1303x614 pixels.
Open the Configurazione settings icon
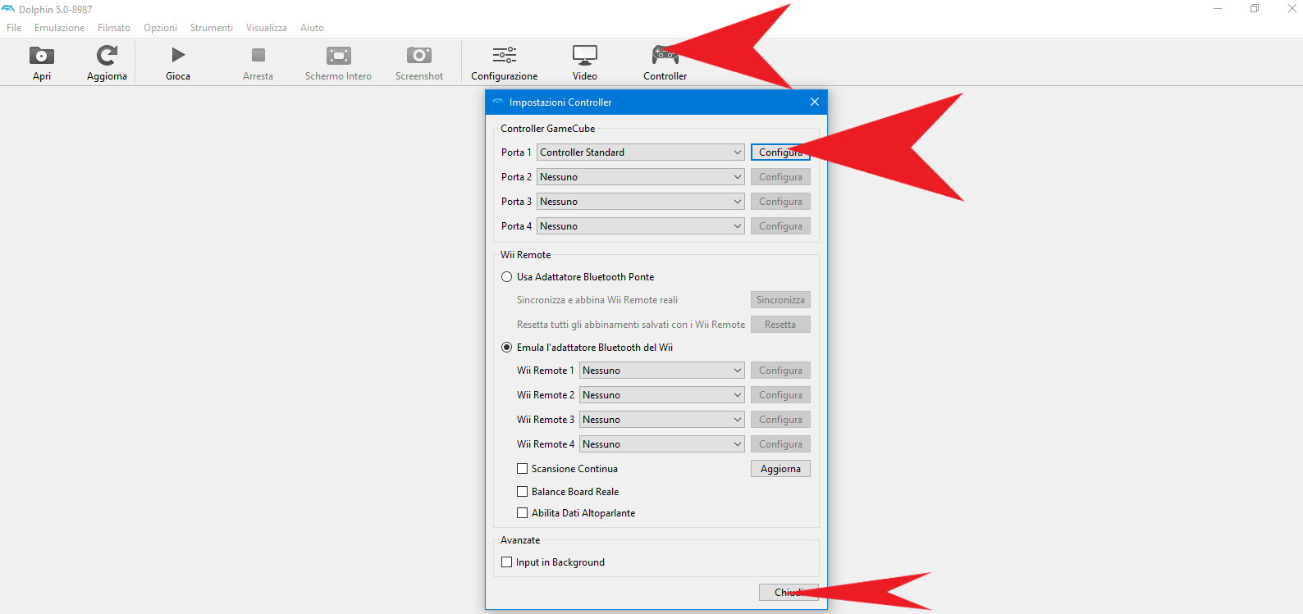point(505,55)
